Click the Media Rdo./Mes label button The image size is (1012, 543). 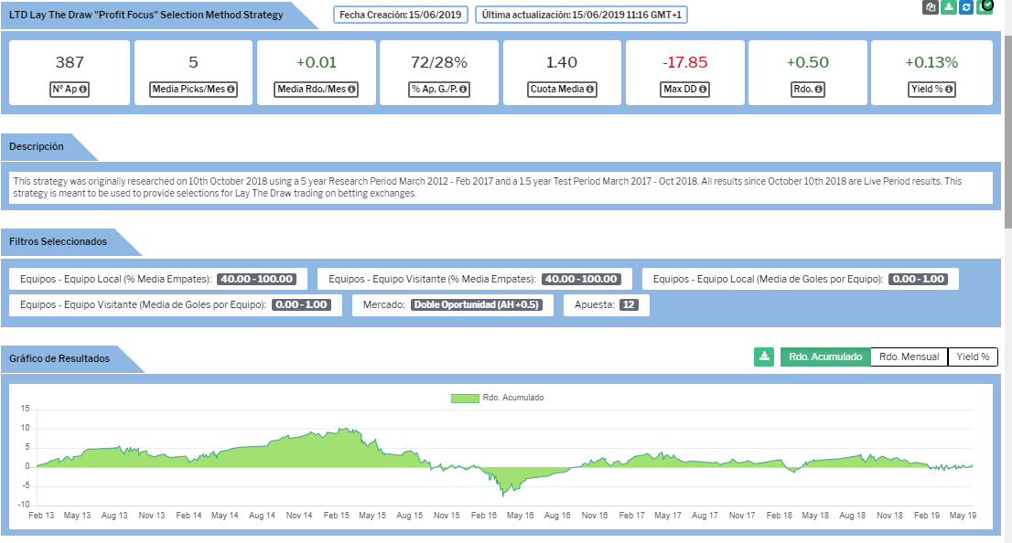(317, 89)
